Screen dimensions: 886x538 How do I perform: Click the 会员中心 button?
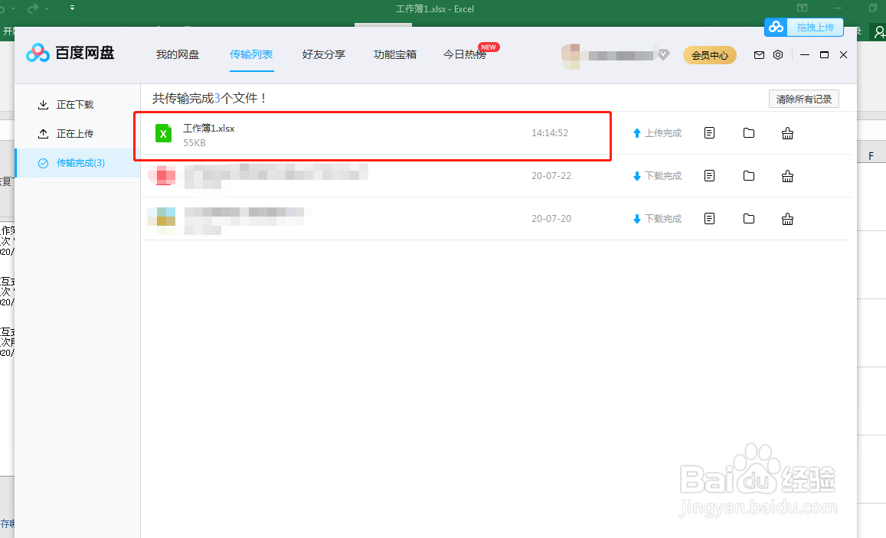(710, 55)
